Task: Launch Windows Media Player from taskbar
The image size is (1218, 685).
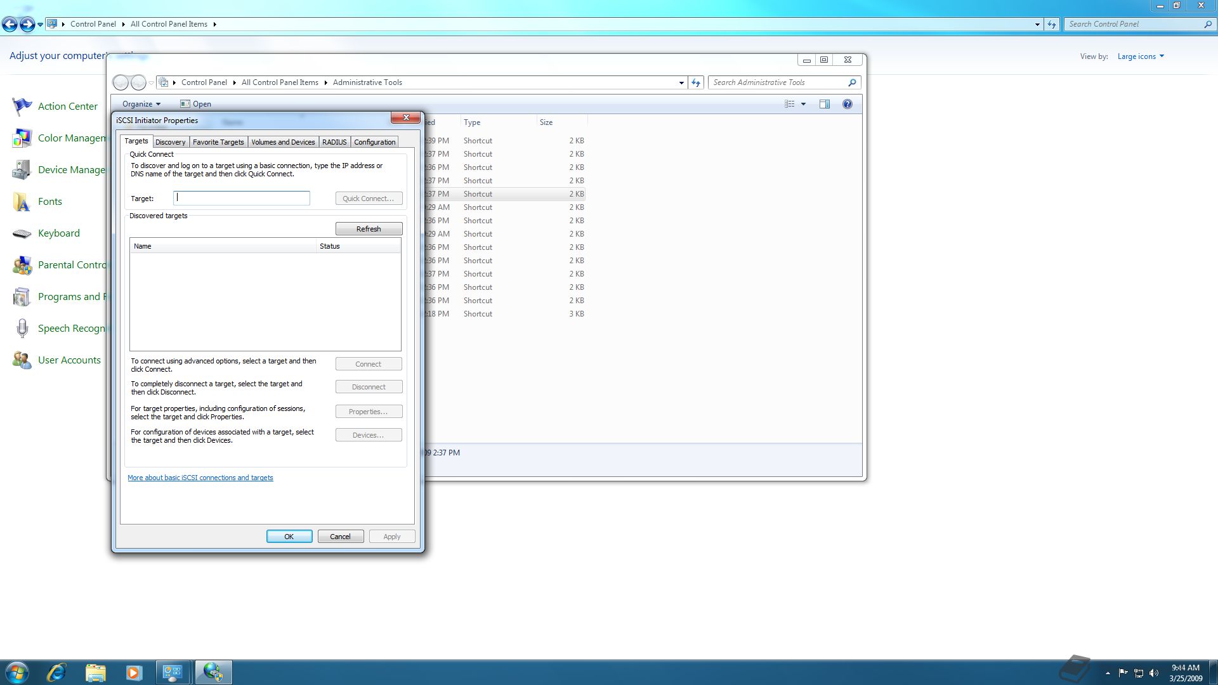Action: pyautogui.click(x=133, y=672)
